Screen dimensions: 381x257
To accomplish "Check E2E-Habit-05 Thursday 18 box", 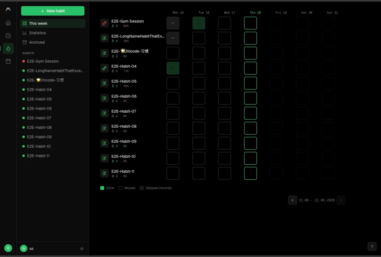I will [x=250, y=83].
